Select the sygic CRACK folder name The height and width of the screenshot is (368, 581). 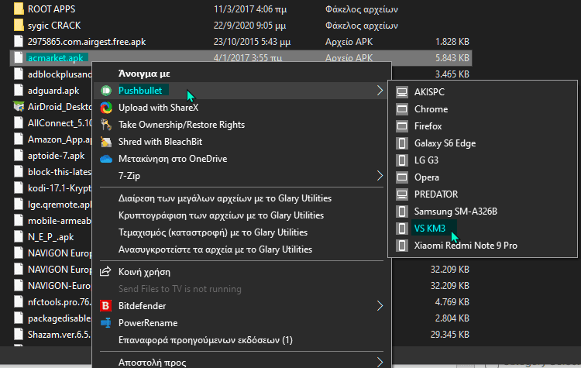click(x=54, y=26)
